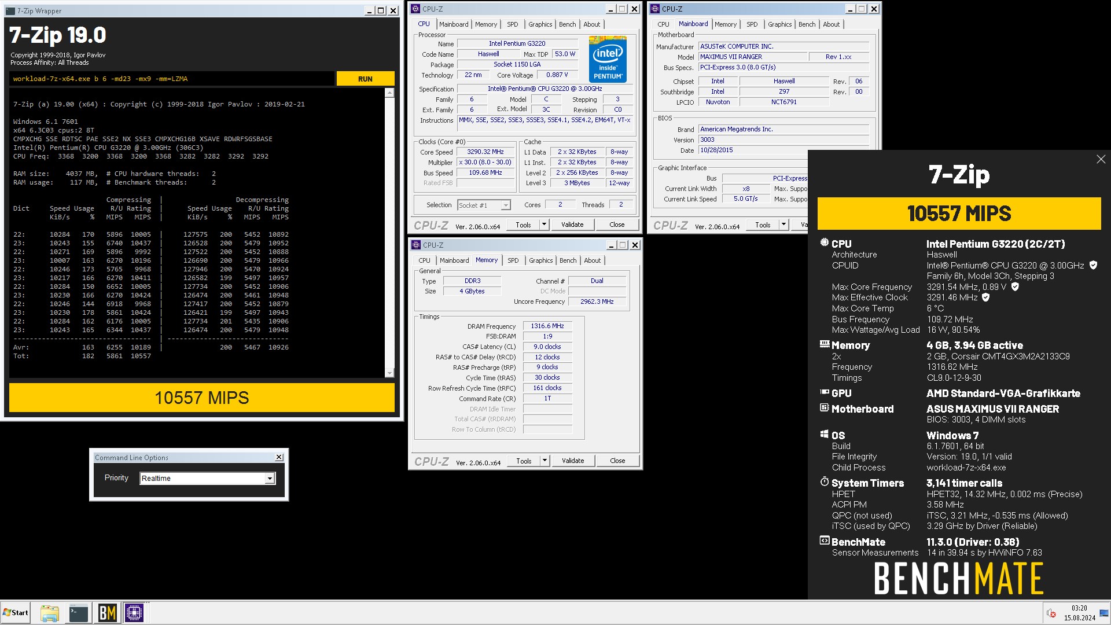The width and height of the screenshot is (1111, 625).
Task: Click the BenchMate section icon near version
Action: pos(825,541)
